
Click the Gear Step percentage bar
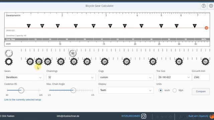click(107, 39)
